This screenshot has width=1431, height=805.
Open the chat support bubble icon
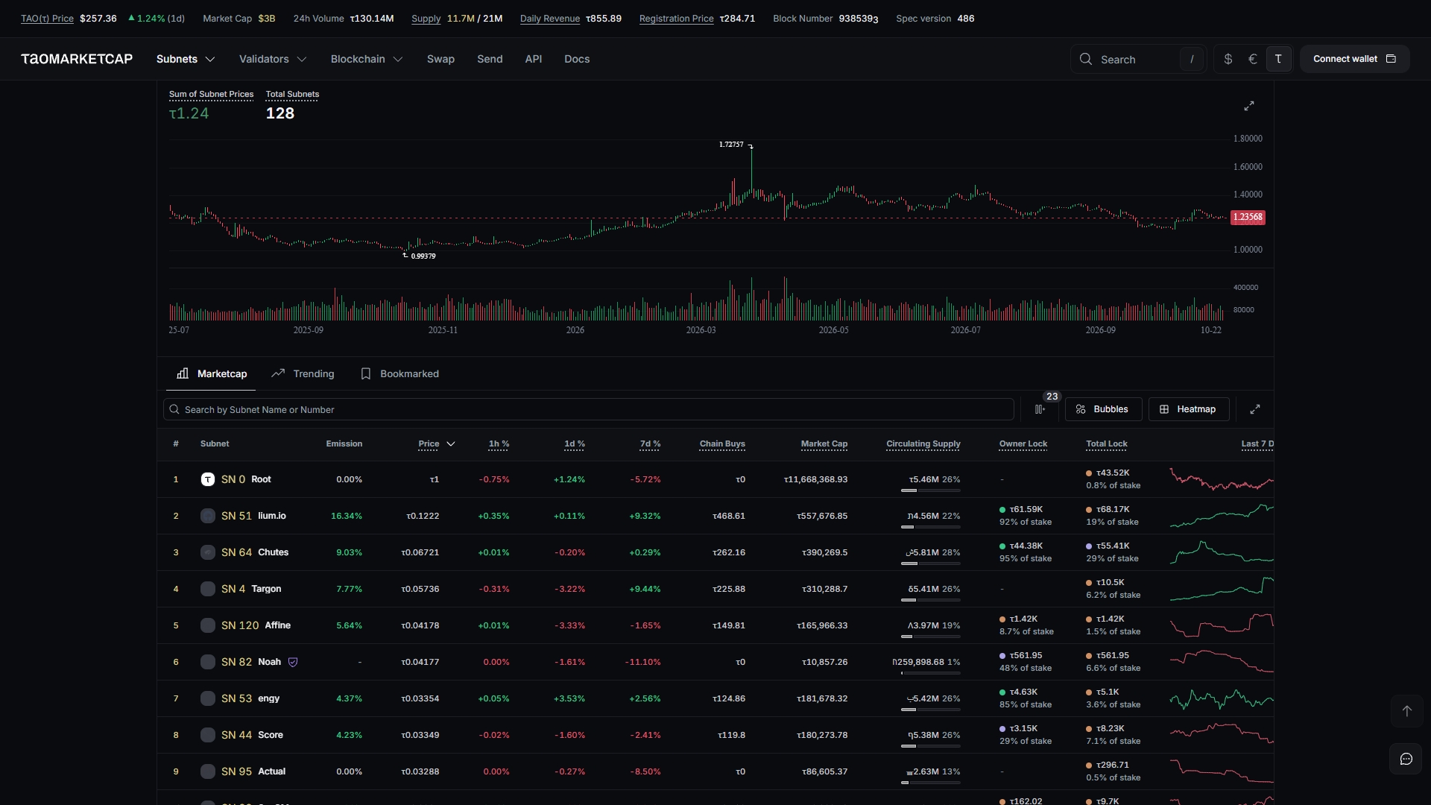click(x=1406, y=759)
